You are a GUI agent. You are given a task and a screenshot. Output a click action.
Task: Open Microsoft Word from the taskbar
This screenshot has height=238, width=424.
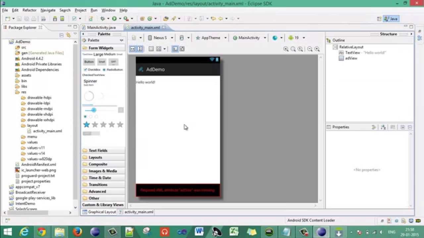point(199,232)
